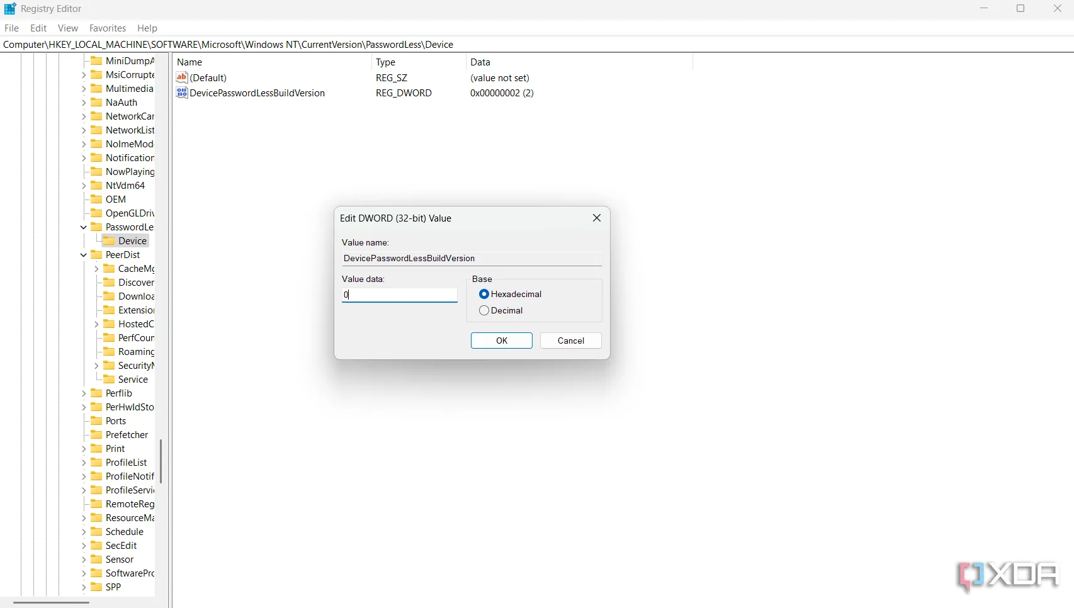The height and width of the screenshot is (608, 1074).
Task: Click the SecEdit folder icon
Action: pos(96,546)
